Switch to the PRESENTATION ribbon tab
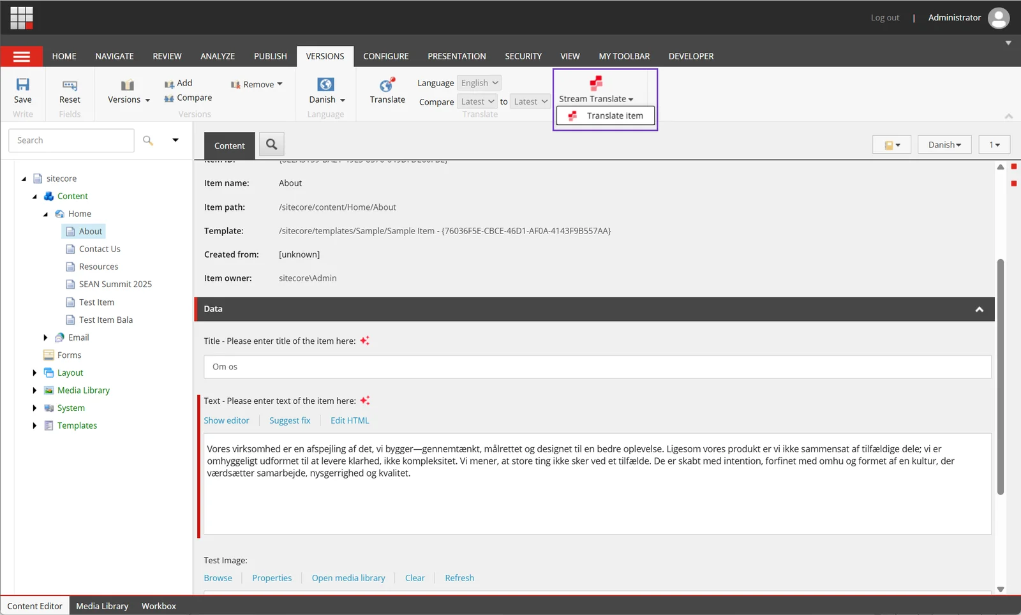Image resolution: width=1021 pixels, height=615 pixels. (x=457, y=56)
